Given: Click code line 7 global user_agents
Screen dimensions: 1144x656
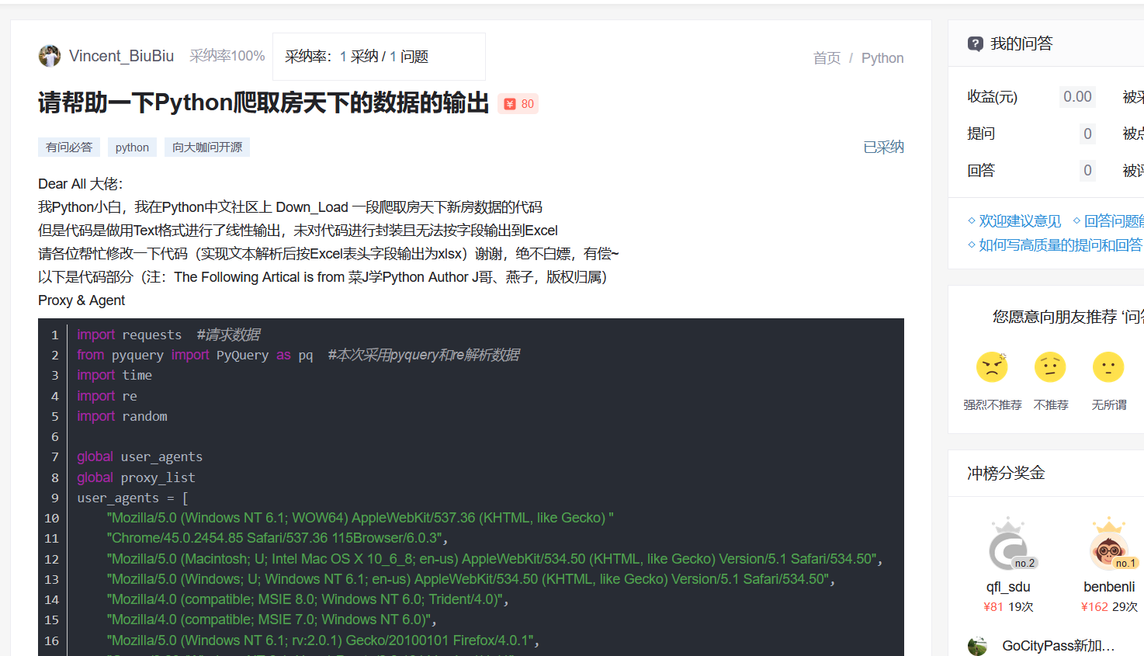Looking at the screenshot, I should tap(140, 456).
